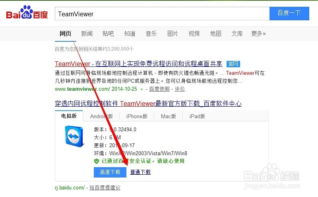The width and height of the screenshot is (318, 197).
Task: Switch to the iPad版 tab
Action: 197,116
